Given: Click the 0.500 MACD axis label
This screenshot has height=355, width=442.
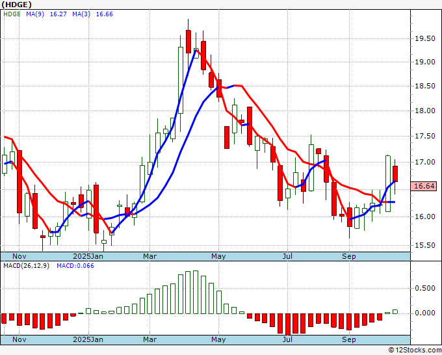Looking at the screenshot, I should pyautogui.click(x=425, y=289).
